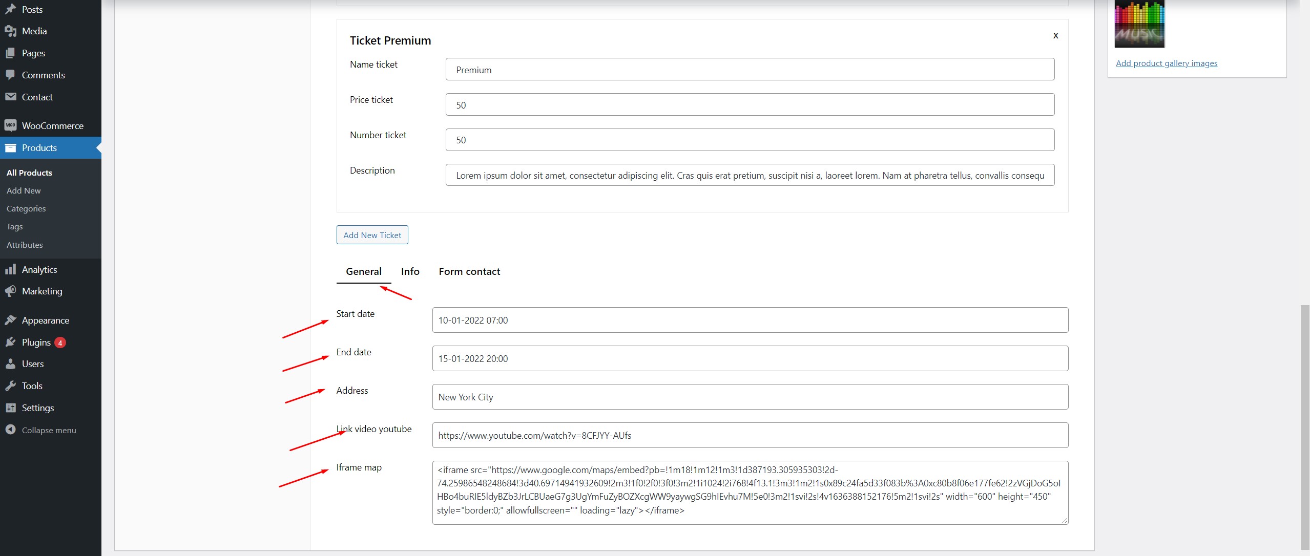Click the Tools wrench icon
Screen dimensions: 1310x556
[x=10, y=386]
